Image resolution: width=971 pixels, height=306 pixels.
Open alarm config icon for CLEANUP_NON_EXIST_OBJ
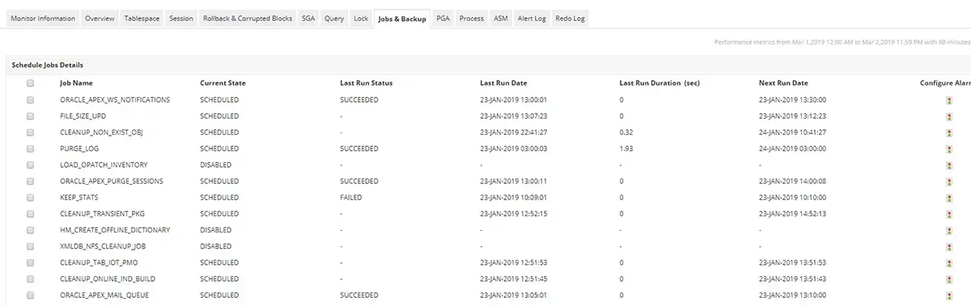[x=950, y=132]
